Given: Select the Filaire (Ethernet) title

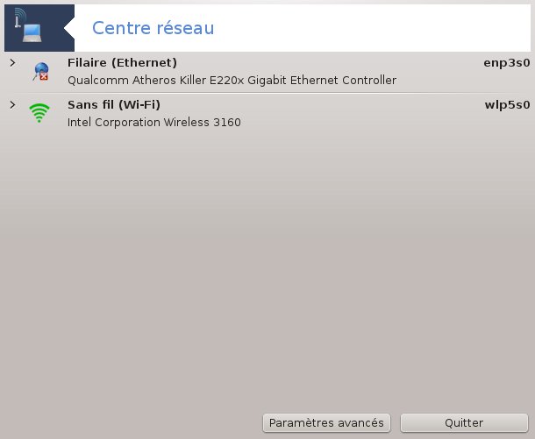Looking at the screenshot, I should [122, 63].
